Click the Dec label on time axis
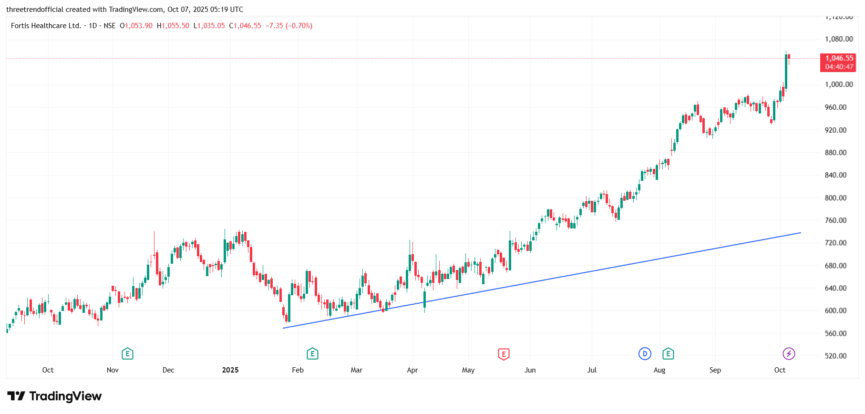This screenshot has height=414, width=865. pos(168,370)
